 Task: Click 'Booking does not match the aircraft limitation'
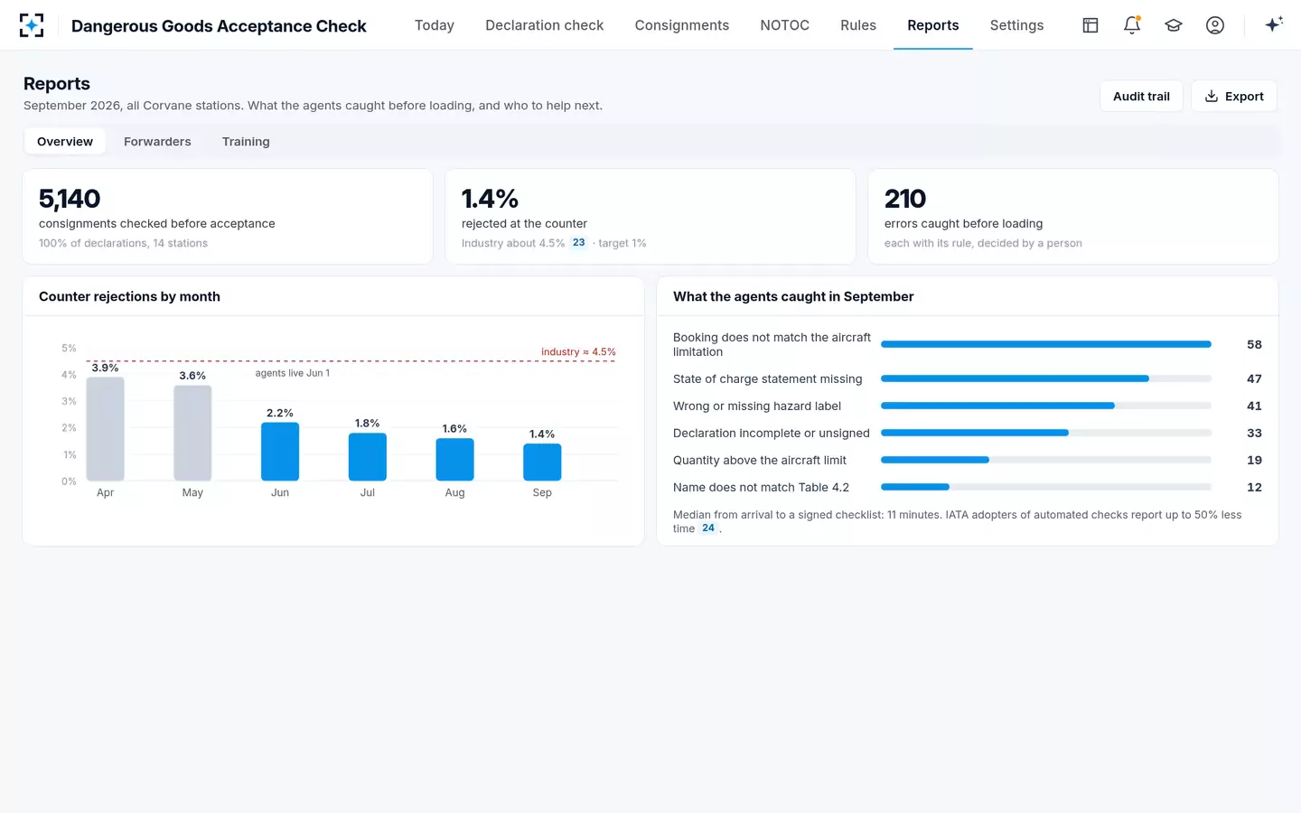point(772,345)
